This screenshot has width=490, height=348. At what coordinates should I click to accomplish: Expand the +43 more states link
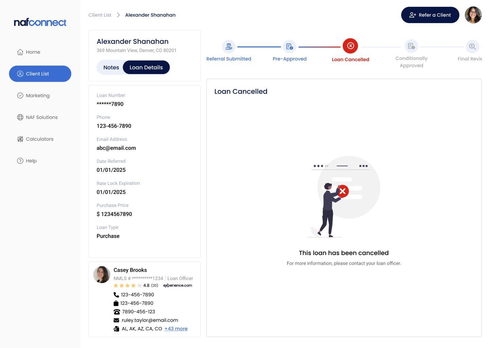tap(176, 329)
